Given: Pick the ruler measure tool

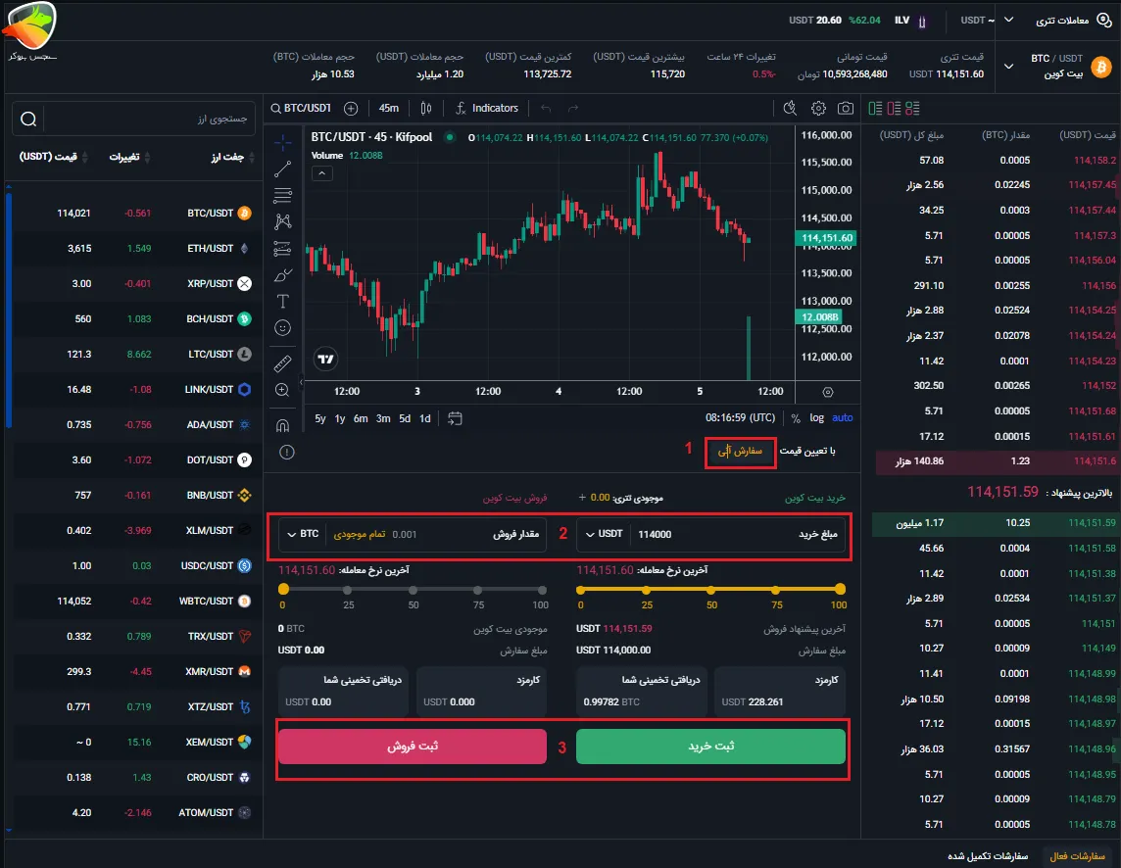Looking at the screenshot, I should 283,363.
